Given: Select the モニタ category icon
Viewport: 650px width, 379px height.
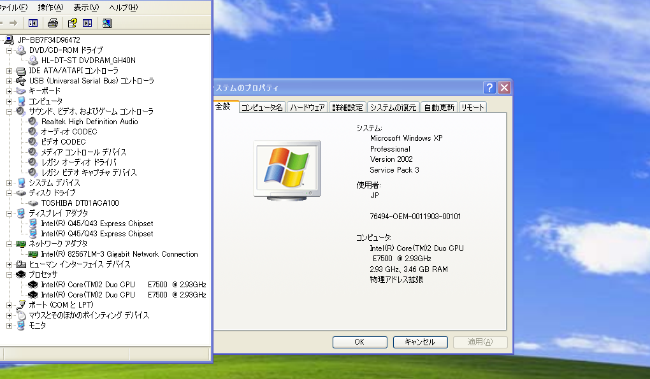Looking at the screenshot, I should [x=21, y=325].
